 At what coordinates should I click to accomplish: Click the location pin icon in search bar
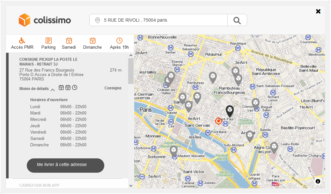click(97, 20)
